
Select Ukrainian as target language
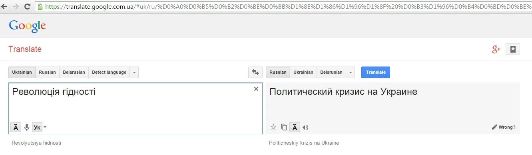303,72
